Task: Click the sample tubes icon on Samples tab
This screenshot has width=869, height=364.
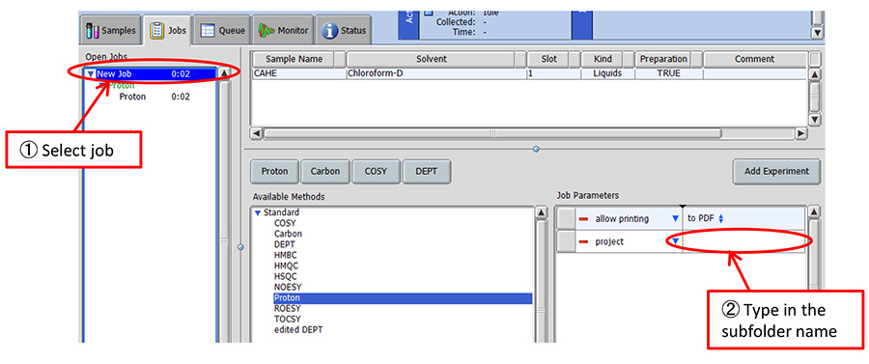Action: point(93,31)
